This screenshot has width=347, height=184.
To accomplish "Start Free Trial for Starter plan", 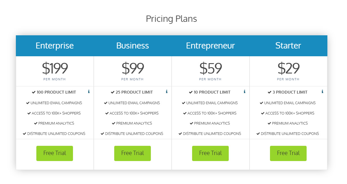I will click(x=288, y=153).
